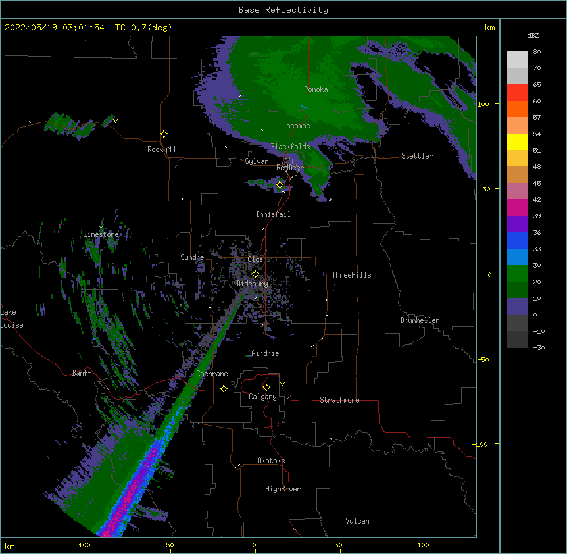This screenshot has height=554, width=567.
Task: Click the km unit label at bottom left
Action: (10, 546)
